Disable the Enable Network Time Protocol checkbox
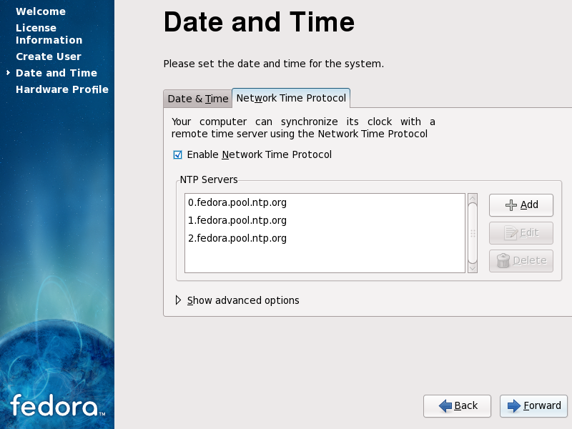The image size is (572, 429). click(177, 154)
